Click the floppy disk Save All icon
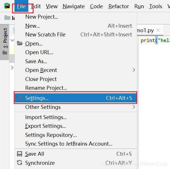 tap(20, 154)
